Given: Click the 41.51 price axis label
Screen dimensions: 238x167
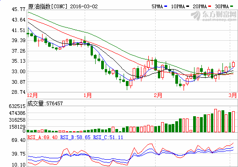Looking at the screenshot, I should click(18, 30).
